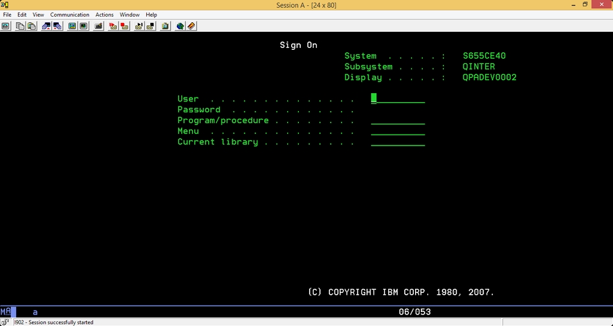
Task: Click the Menu input field
Action: tap(398, 131)
